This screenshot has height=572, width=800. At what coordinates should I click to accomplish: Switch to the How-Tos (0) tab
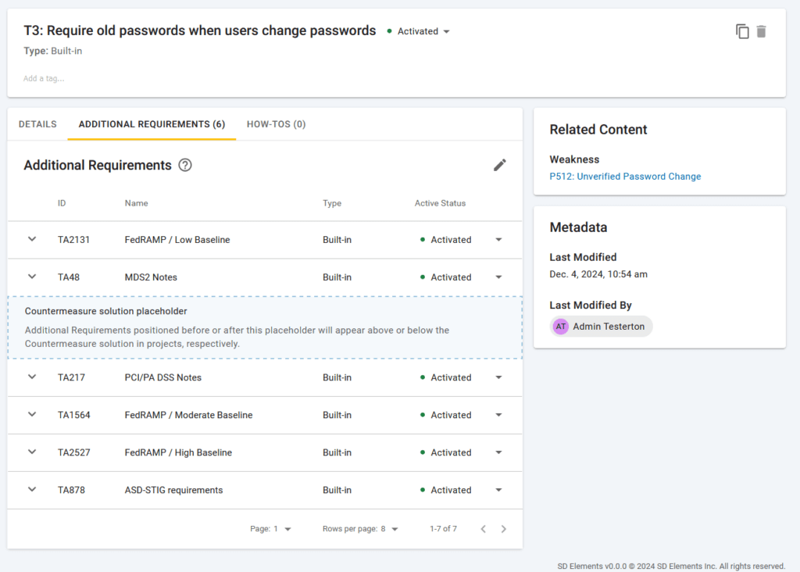coord(276,124)
